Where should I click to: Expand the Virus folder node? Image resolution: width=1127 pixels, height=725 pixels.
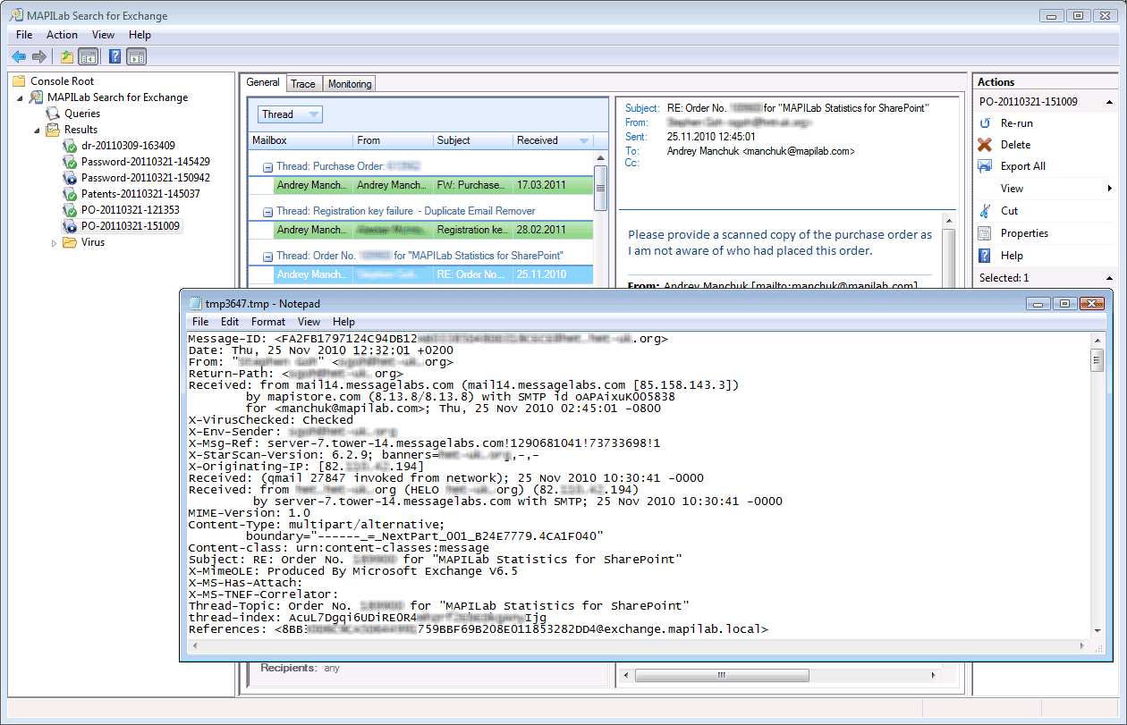[x=54, y=242]
